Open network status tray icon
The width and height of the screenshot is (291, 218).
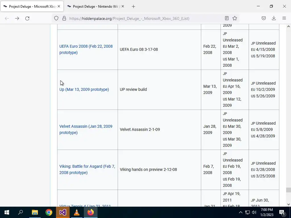pyautogui.click(x=248, y=212)
